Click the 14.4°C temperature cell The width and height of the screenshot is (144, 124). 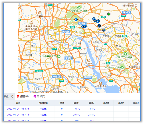[x=92, y=109]
